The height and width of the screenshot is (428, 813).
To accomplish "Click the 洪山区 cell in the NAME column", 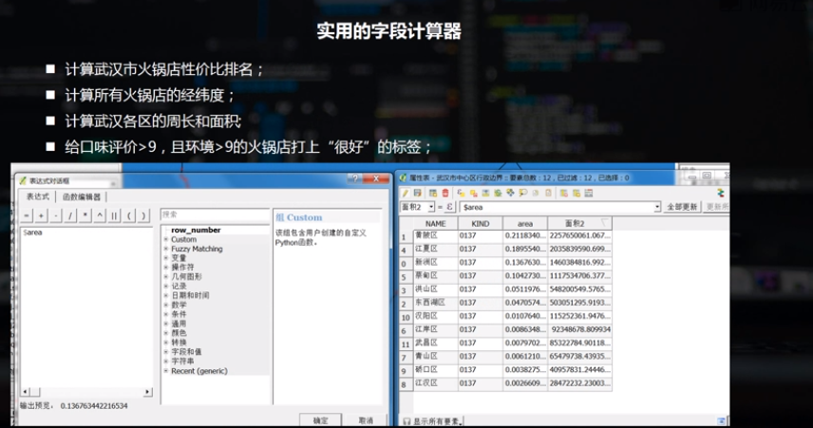I will [435, 289].
